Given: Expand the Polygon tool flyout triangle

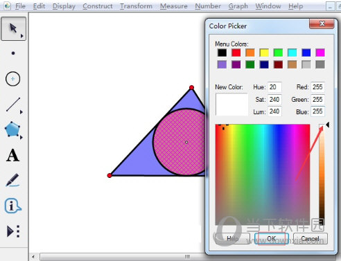Looking at the screenshot, I should point(21,138).
